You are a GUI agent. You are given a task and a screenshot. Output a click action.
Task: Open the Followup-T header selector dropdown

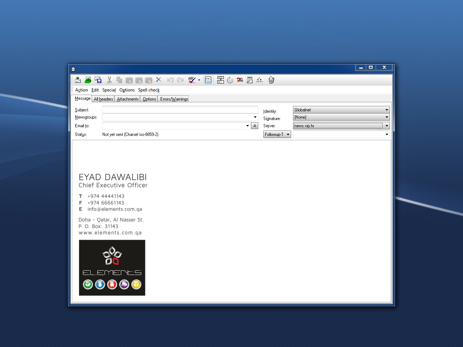(277, 134)
